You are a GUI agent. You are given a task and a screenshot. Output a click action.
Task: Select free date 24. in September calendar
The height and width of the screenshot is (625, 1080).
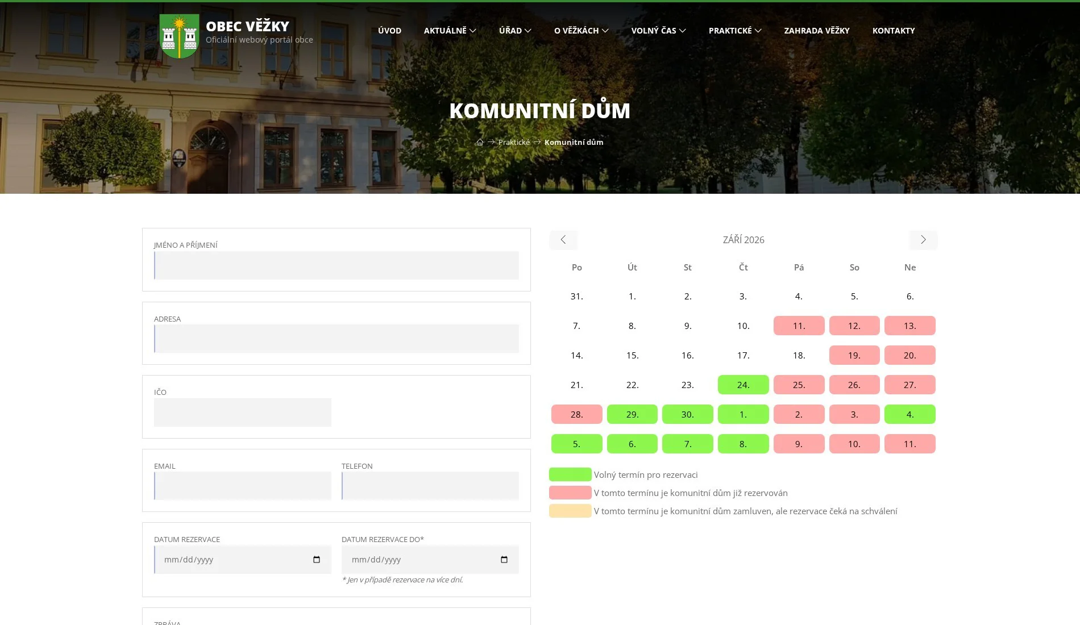[x=743, y=385]
